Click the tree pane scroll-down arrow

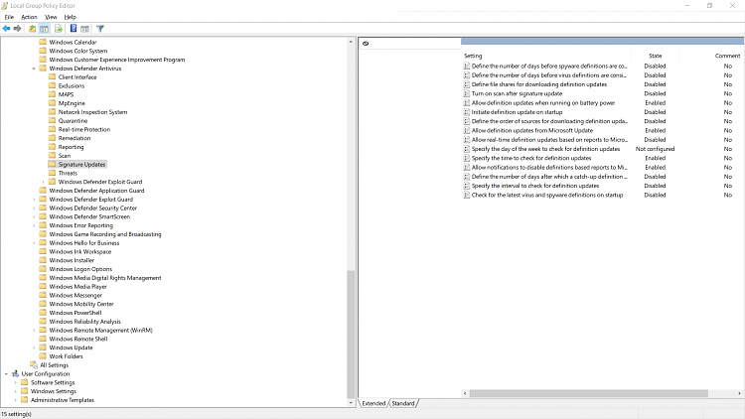pos(351,403)
